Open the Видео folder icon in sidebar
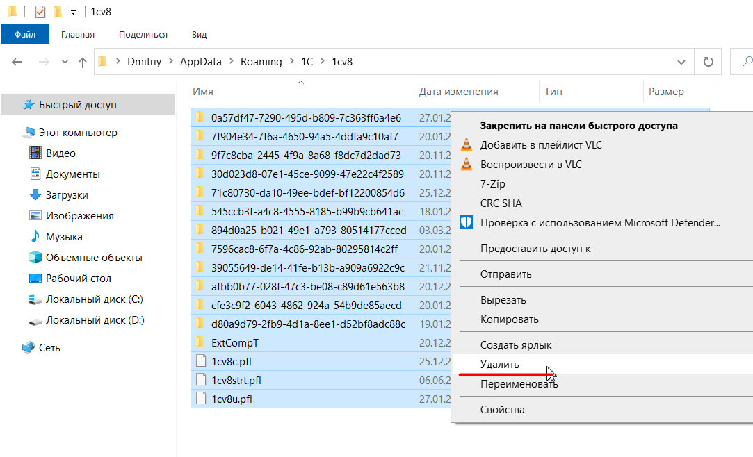The height and width of the screenshot is (457, 753). (35, 153)
